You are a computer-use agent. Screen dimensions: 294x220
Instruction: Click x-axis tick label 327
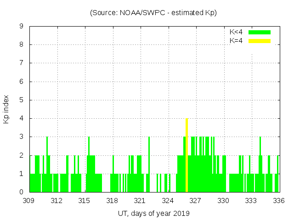196,201
